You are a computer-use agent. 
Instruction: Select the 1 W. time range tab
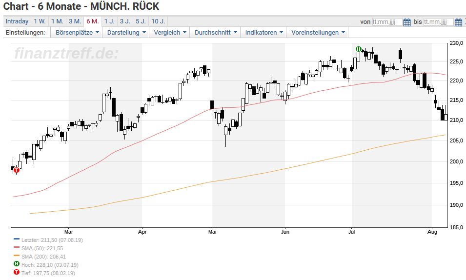click(x=40, y=21)
